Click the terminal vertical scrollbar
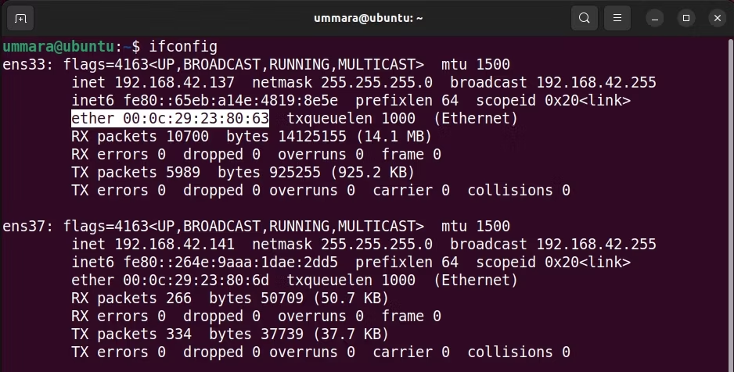 [730, 205]
